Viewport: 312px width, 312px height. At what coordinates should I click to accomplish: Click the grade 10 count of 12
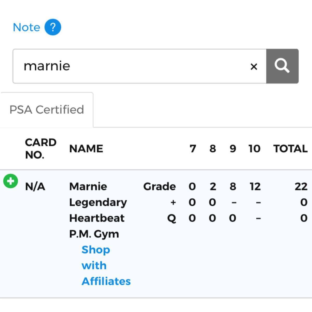coord(255,186)
